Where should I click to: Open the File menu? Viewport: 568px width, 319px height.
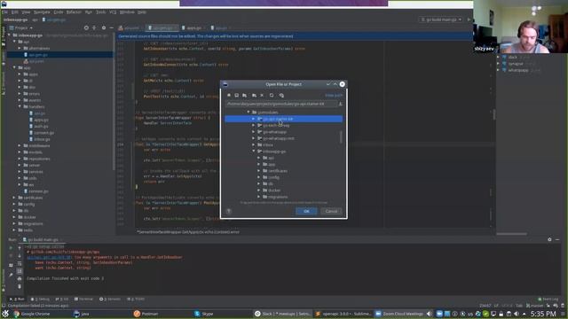[x=4, y=12]
